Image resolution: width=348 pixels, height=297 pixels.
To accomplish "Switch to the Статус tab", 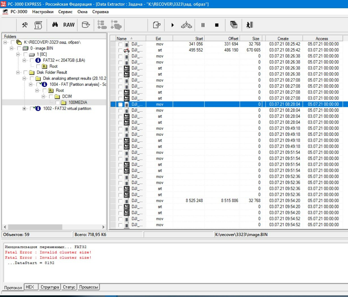I will click(x=69, y=287).
